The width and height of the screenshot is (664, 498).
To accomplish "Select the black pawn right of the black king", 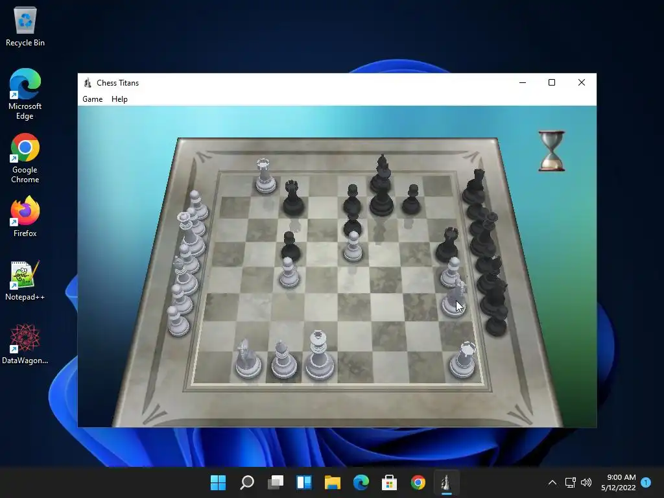I will (x=411, y=199).
